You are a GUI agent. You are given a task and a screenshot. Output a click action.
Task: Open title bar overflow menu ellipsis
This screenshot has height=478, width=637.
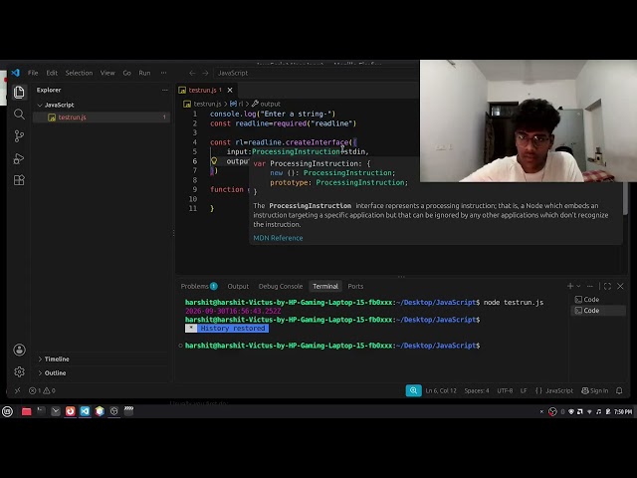(x=163, y=73)
